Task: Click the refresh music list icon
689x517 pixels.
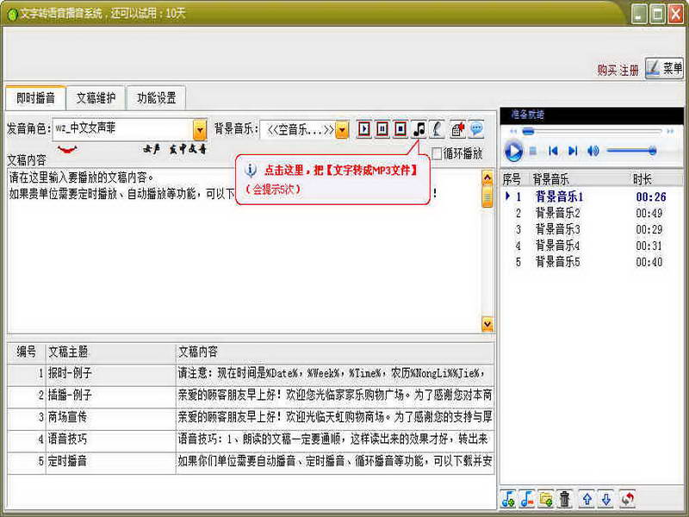Action: [628, 499]
